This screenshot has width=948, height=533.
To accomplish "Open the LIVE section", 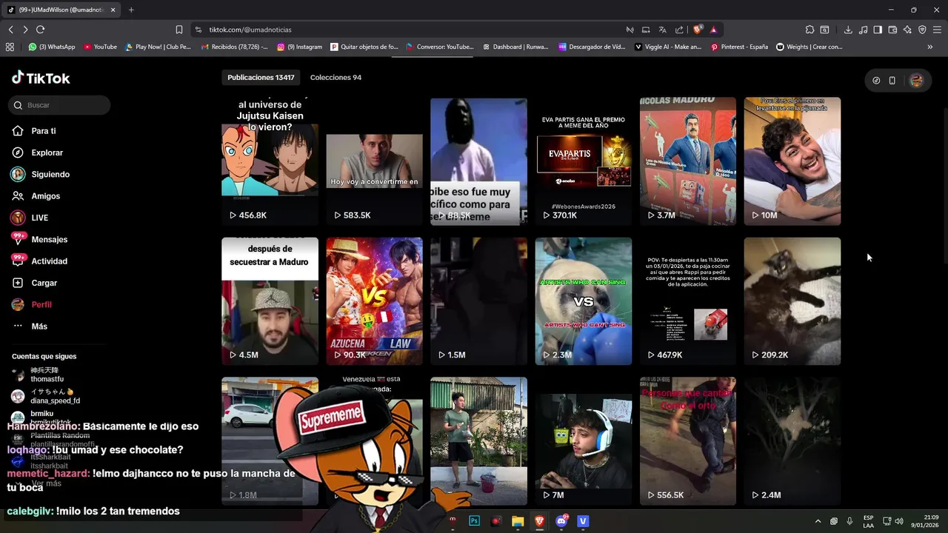I will pos(30,218).
